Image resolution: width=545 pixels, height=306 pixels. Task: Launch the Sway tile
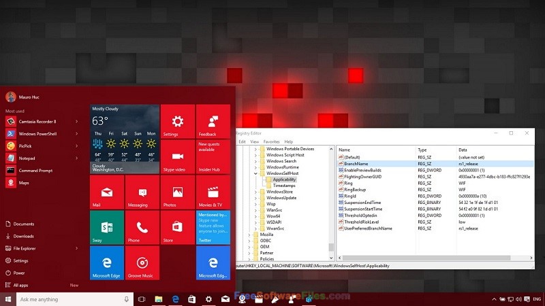pos(107,228)
